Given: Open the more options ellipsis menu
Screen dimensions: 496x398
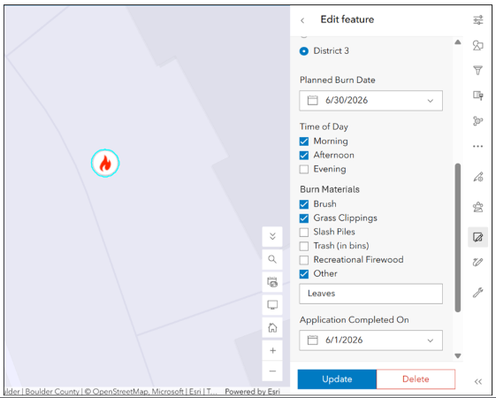Looking at the screenshot, I should [x=477, y=146].
